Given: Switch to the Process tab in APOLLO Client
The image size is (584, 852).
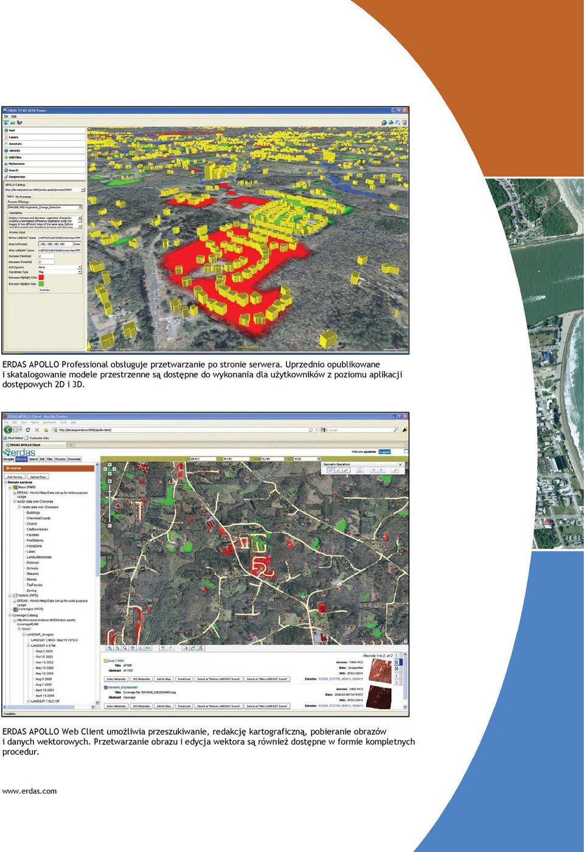Looking at the screenshot, I should click(x=60, y=459).
